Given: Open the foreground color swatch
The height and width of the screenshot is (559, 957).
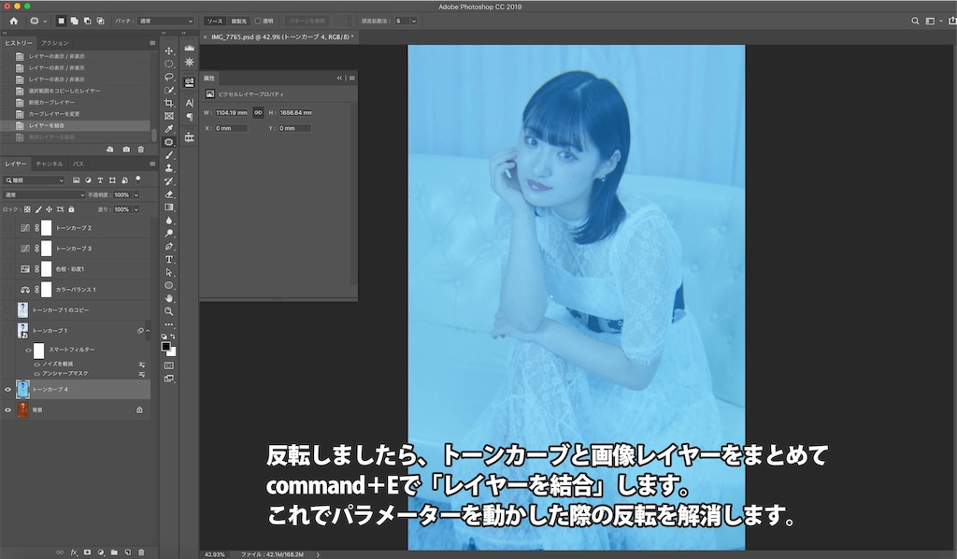Looking at the screenshot, I should point(166,348).
